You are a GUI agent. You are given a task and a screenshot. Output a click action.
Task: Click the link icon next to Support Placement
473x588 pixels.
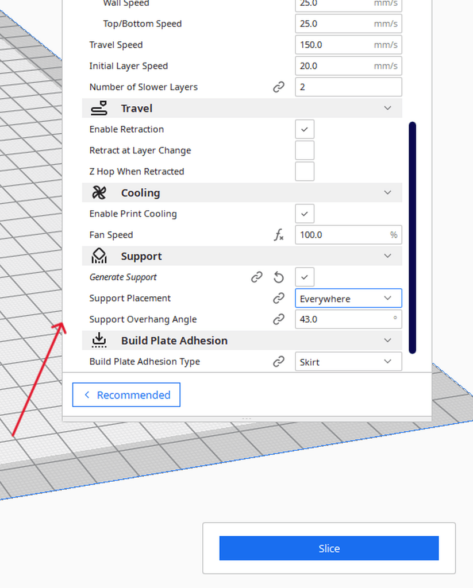(x=279, y=299)
